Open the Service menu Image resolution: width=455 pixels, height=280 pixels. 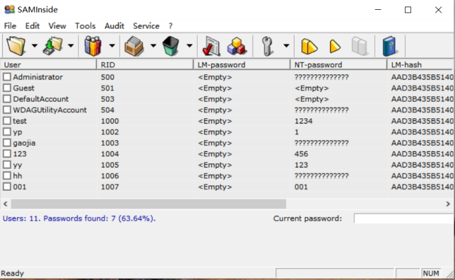click(146, 26)
